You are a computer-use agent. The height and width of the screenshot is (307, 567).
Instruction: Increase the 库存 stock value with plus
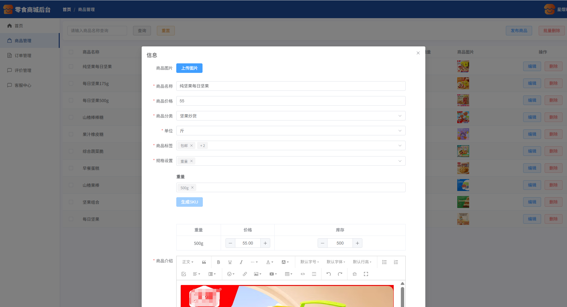coord(357,243)
